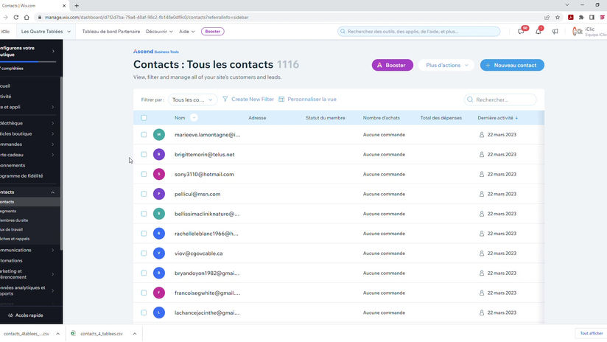Screen dimensions: 607x342
Task: Open the avatar of sony3110@hotmail.com contact
Action: coord(158,174)
